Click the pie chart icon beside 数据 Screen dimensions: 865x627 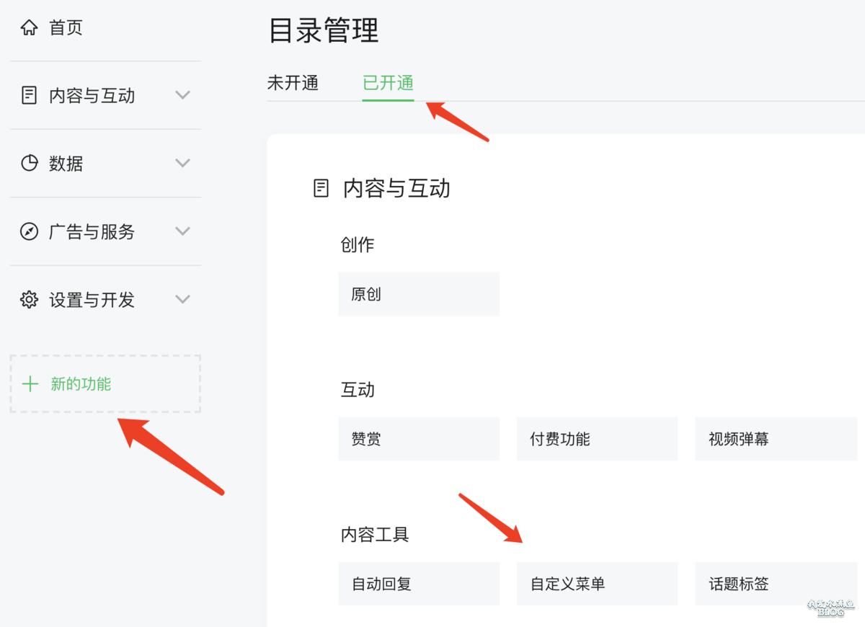point(29,164)
